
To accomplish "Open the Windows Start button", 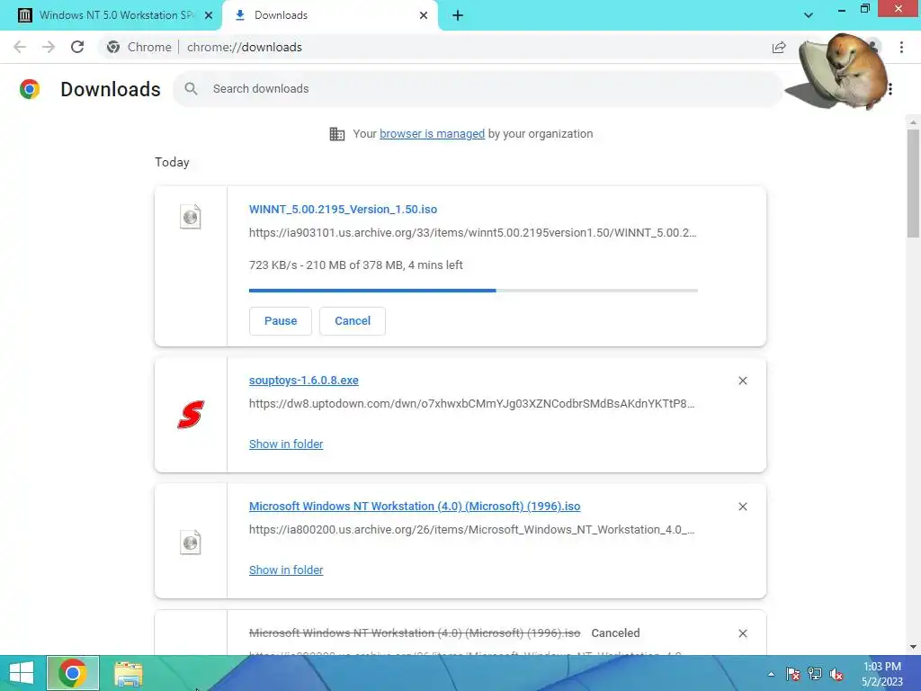I will (x=22, y=673).
